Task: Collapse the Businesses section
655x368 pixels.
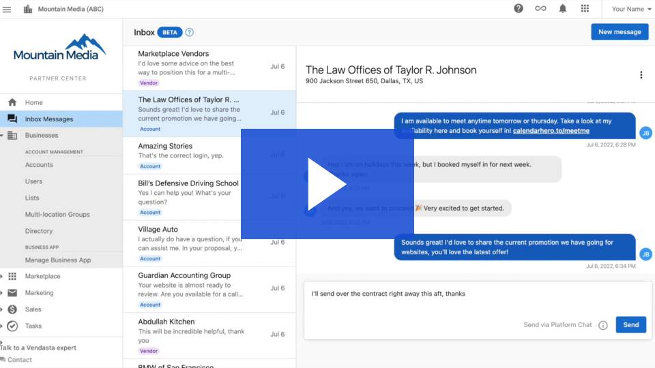Action: 1,136
